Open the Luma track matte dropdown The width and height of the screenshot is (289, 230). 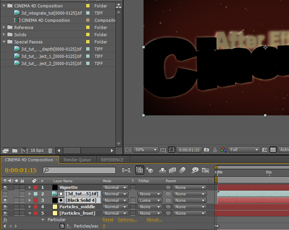150,200
